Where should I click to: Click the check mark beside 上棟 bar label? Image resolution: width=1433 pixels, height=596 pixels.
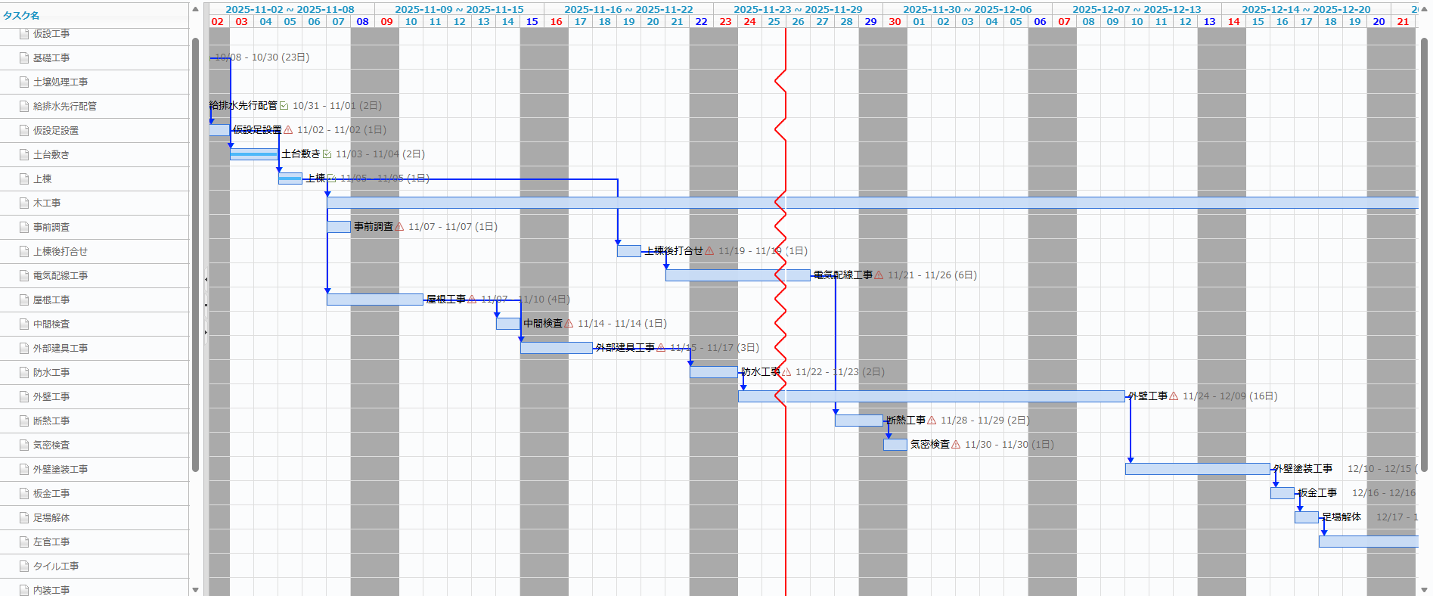coord(331,178)
